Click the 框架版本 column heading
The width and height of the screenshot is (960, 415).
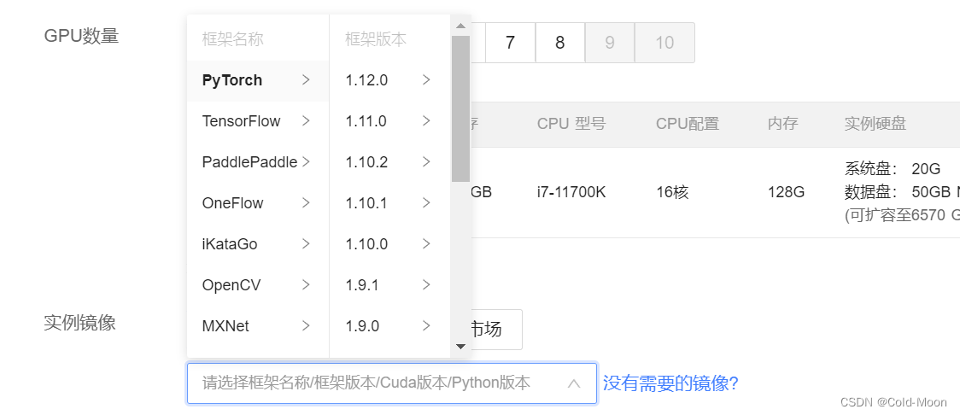(x=376, y=40)
